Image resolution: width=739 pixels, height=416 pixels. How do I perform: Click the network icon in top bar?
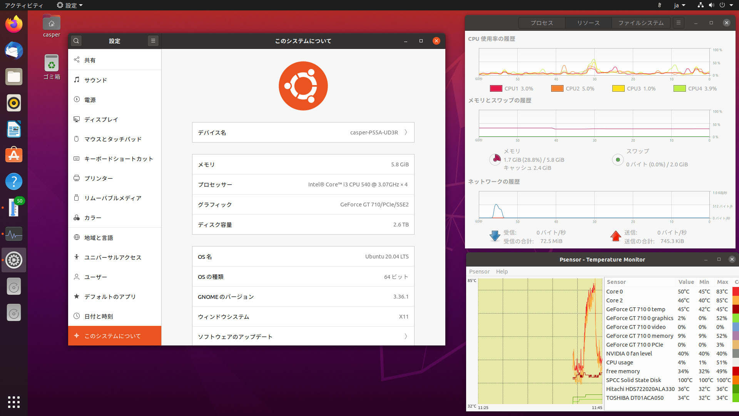(x=701, y=5)
